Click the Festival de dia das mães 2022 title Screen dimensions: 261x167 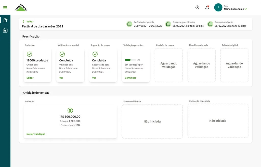coord(43,26)
